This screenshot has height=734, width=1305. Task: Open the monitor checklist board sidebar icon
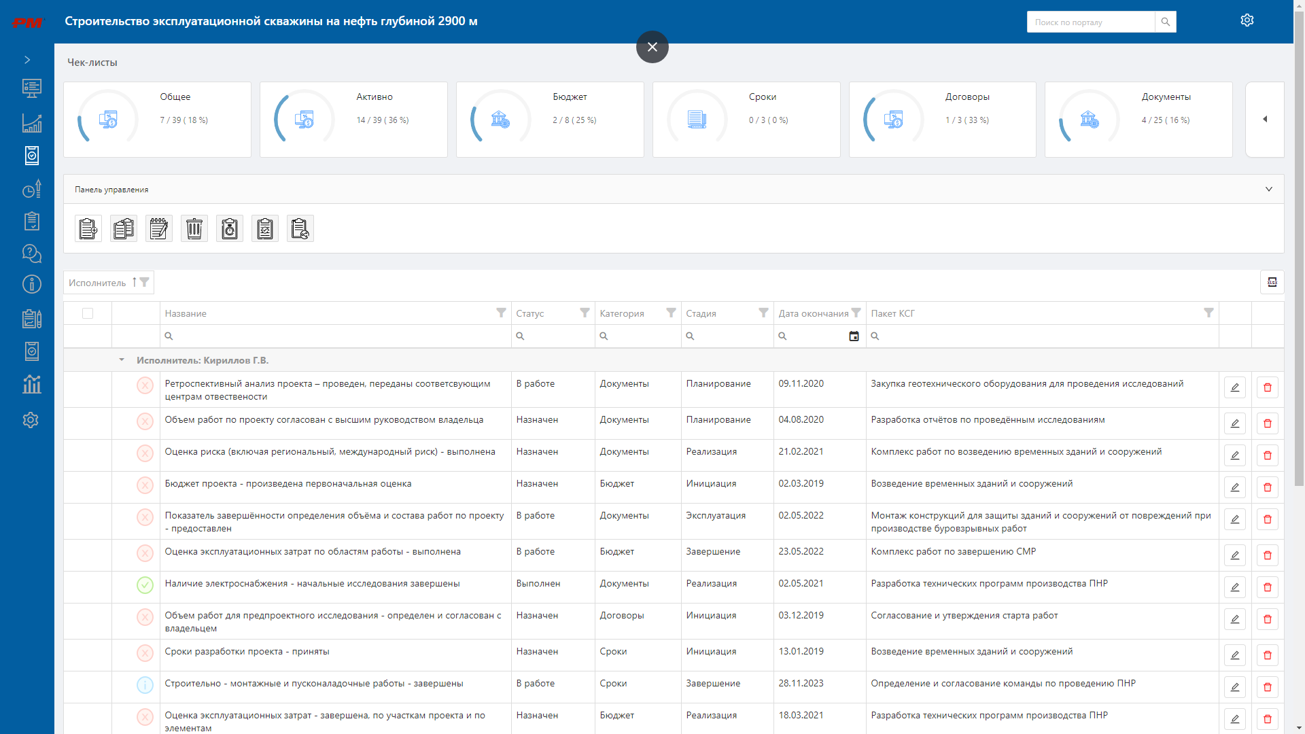coord(31,88)
